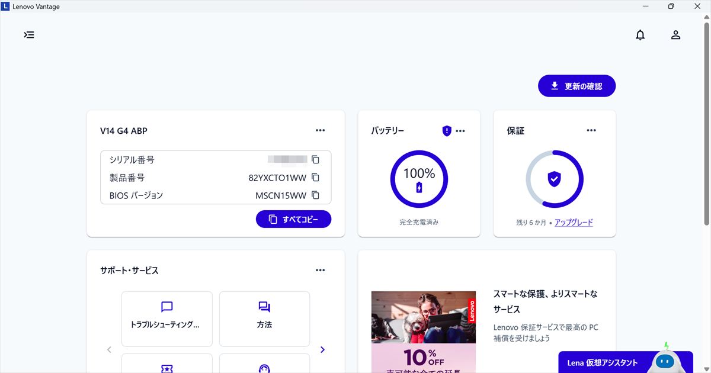Click BIOS value text MSCN15WW

point(281,195)
